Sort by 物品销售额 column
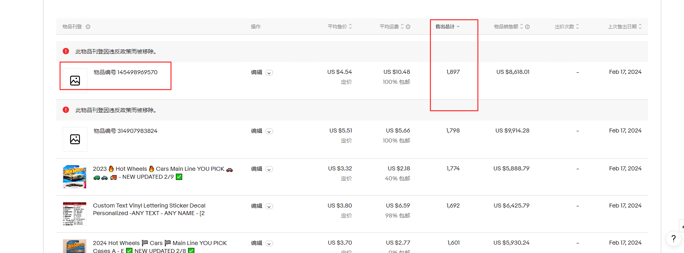 click(x=508, y=26)
